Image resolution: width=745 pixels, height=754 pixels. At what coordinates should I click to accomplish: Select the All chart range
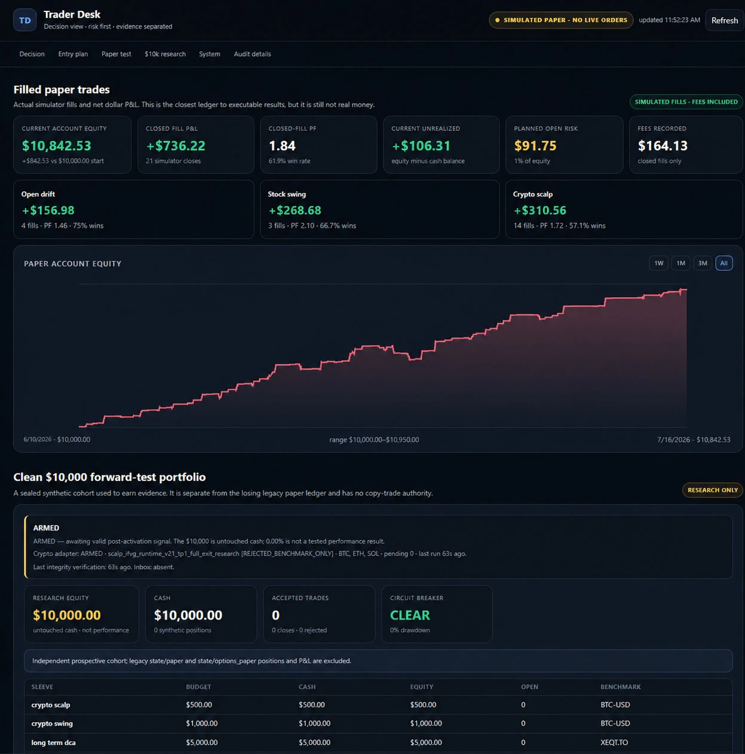click(724, 263)
